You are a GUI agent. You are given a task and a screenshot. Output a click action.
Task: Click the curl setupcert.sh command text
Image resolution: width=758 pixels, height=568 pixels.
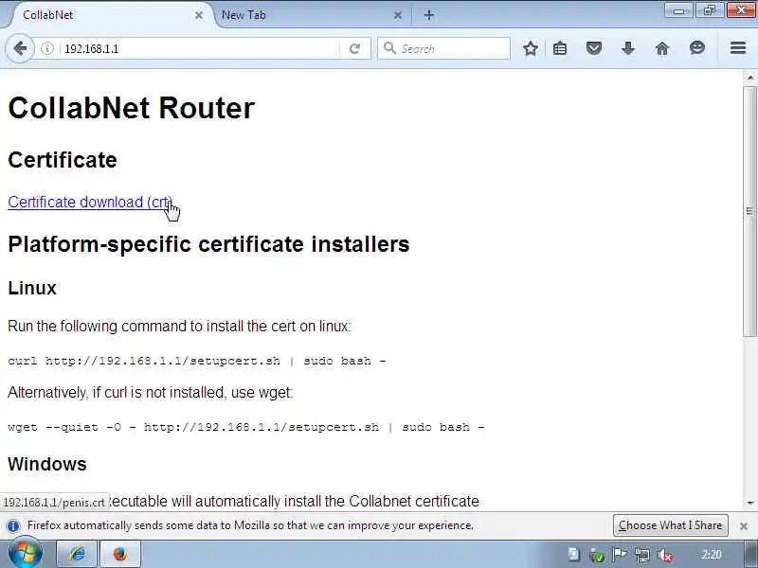coord(197,361)
